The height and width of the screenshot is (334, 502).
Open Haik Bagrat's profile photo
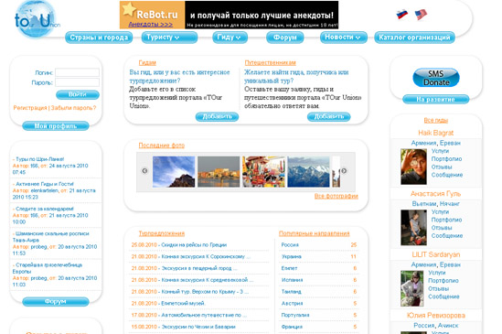tap(413, 167)
